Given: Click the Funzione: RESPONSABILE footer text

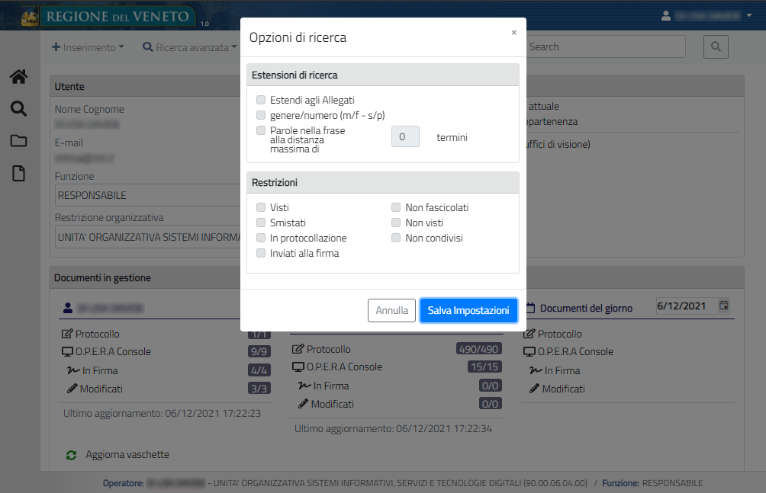Looking at the screenshot, I should point(652,483).
